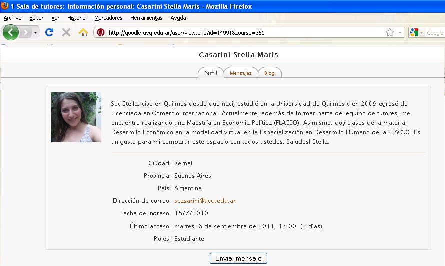Open the history dropdown beside the Forward arrow
The width and height of the screenshot is (445, 266).
[36, 32]
